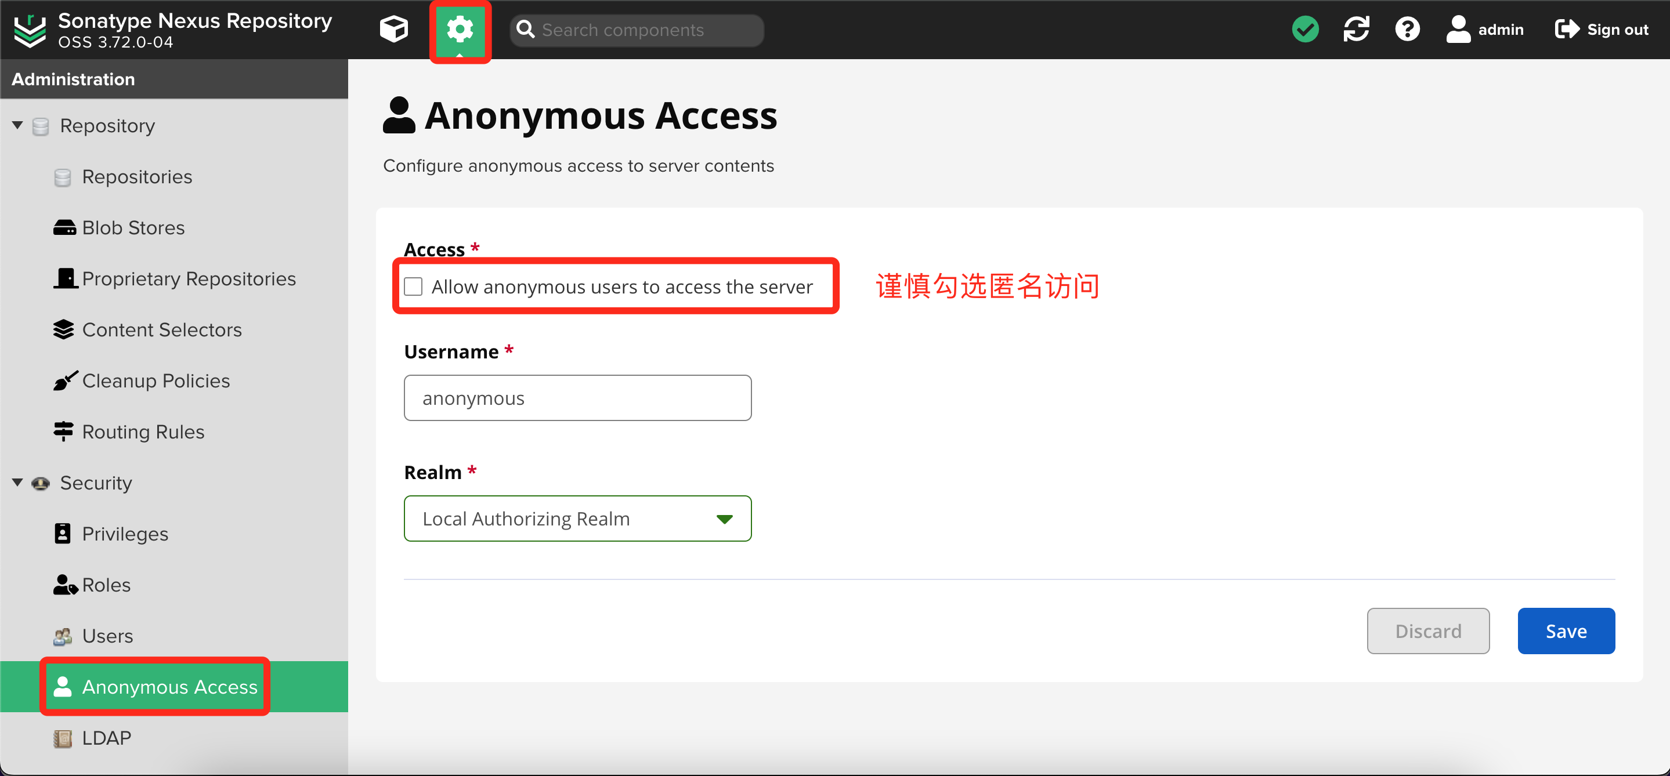Viewport: 1670px width, 776px height.
Task: Open the Roles menu item
Action: pos(106,585)
